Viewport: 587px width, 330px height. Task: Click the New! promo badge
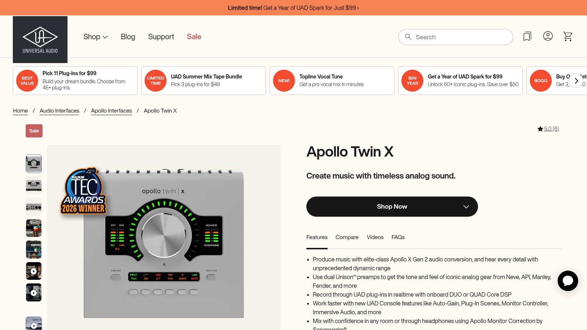pyautogui.click(x=284, y=81)
